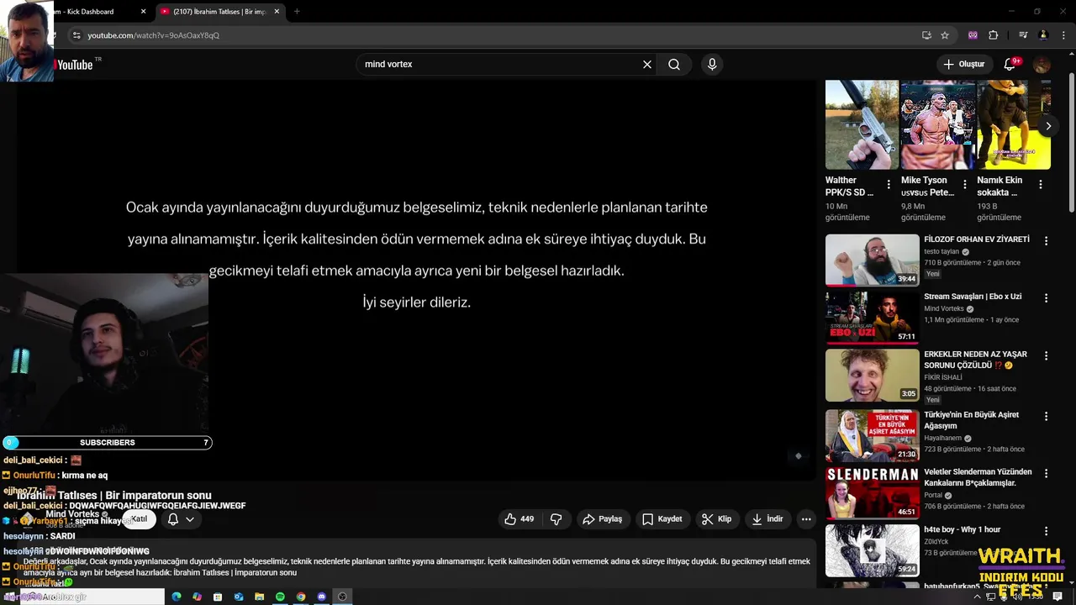Share the video using Paylaş
This screenshot has width=1076, height=605.
603,519
